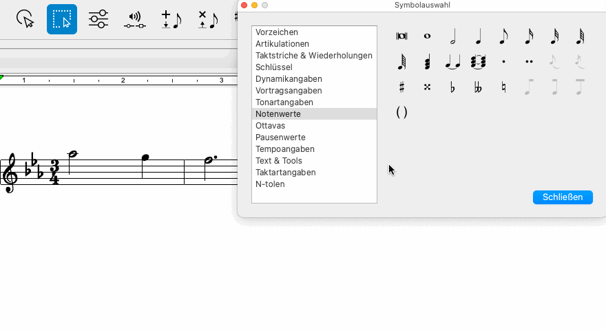The image size is (606, 330).
Task: Open the mixer sliders tool
Action: tap(98, 19)
